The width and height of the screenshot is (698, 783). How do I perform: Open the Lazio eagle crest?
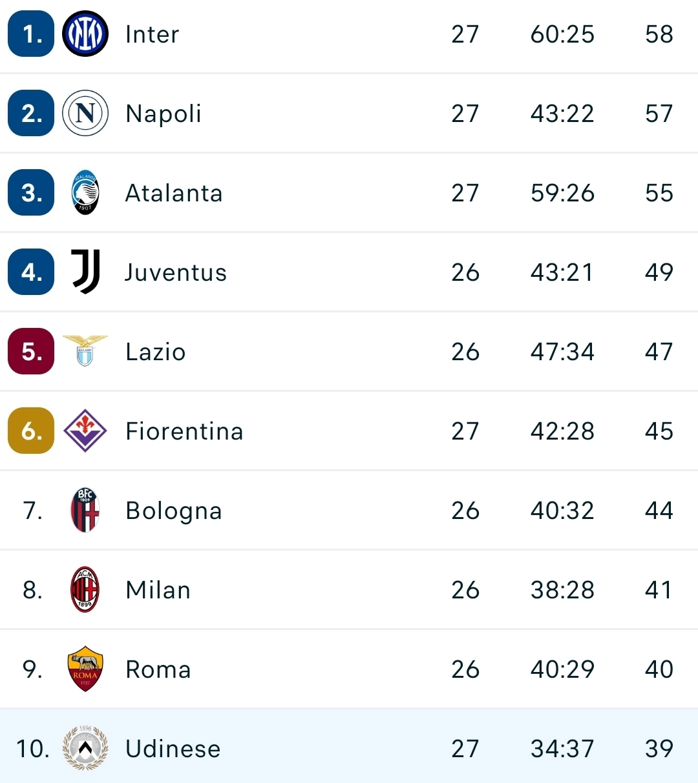[85, 351]
